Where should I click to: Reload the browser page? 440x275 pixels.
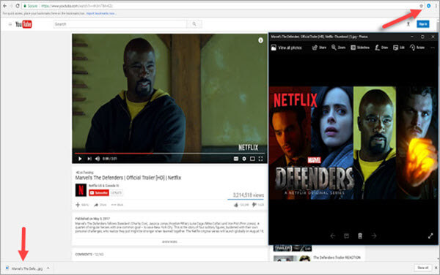coord(18,6)
